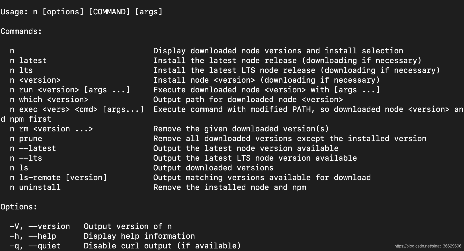The width and height of the screenshot is (464, 251).
Task: Click the '-h, --help' option text
Action: [x=33, y=236]
